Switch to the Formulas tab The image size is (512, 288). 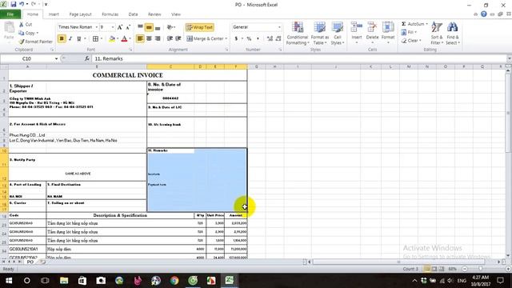coord(110,14)
